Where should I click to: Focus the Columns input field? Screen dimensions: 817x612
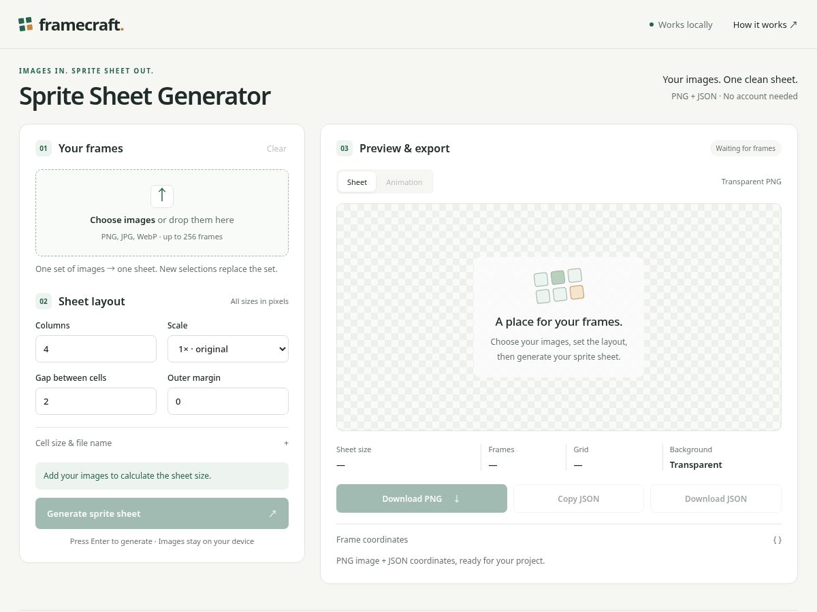(x=96, y=349)
